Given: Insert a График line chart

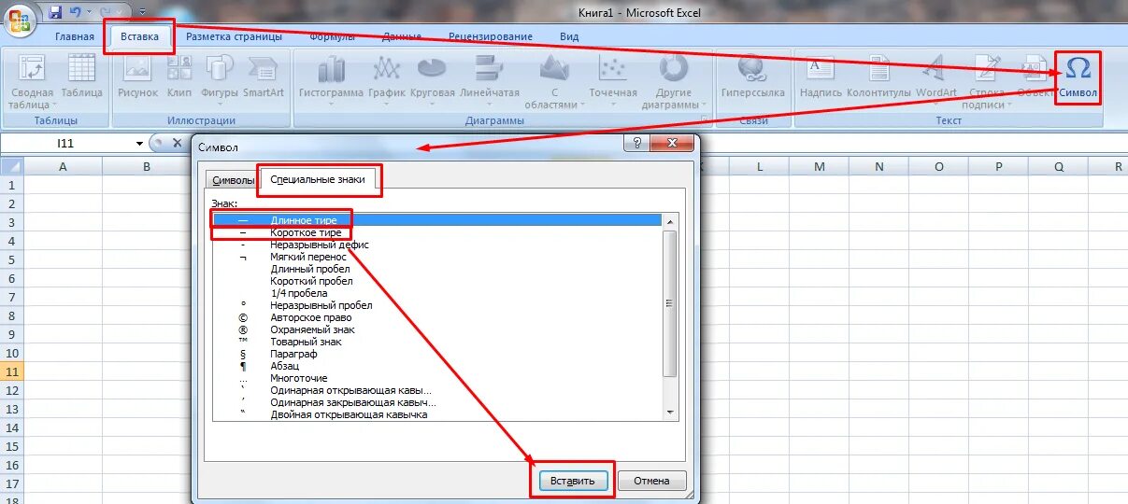Looking at the screenshot, I should [387, 82].
